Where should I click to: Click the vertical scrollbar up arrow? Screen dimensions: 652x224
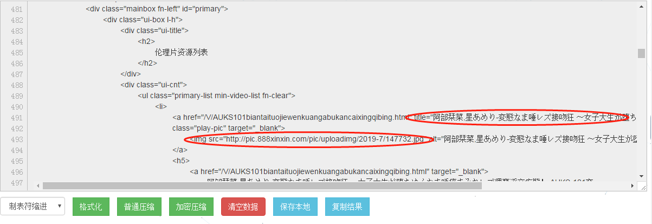641,5
